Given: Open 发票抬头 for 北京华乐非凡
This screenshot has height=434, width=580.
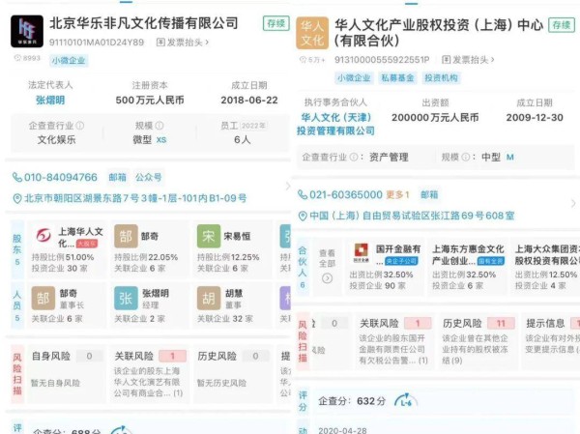Looking at the screenshot, I should click(x=183, y=43).
